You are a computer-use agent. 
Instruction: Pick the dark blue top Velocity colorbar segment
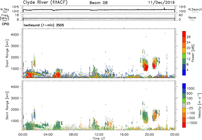[x=184, y=86]
